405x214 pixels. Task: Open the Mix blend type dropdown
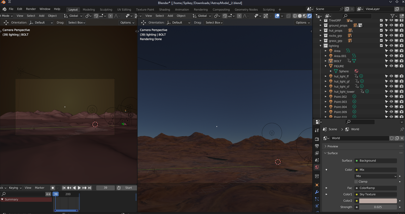pos(376,176)
